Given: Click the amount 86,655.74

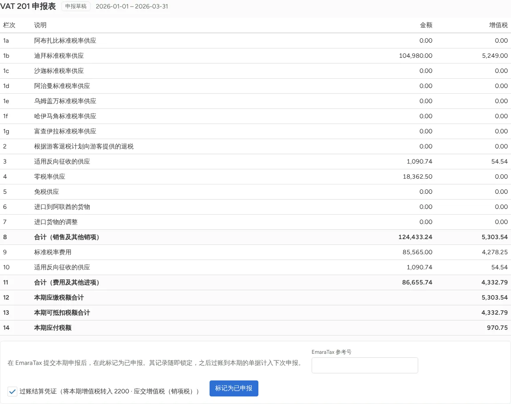Looking at the screenshot, I should click(x=417, y=282).
